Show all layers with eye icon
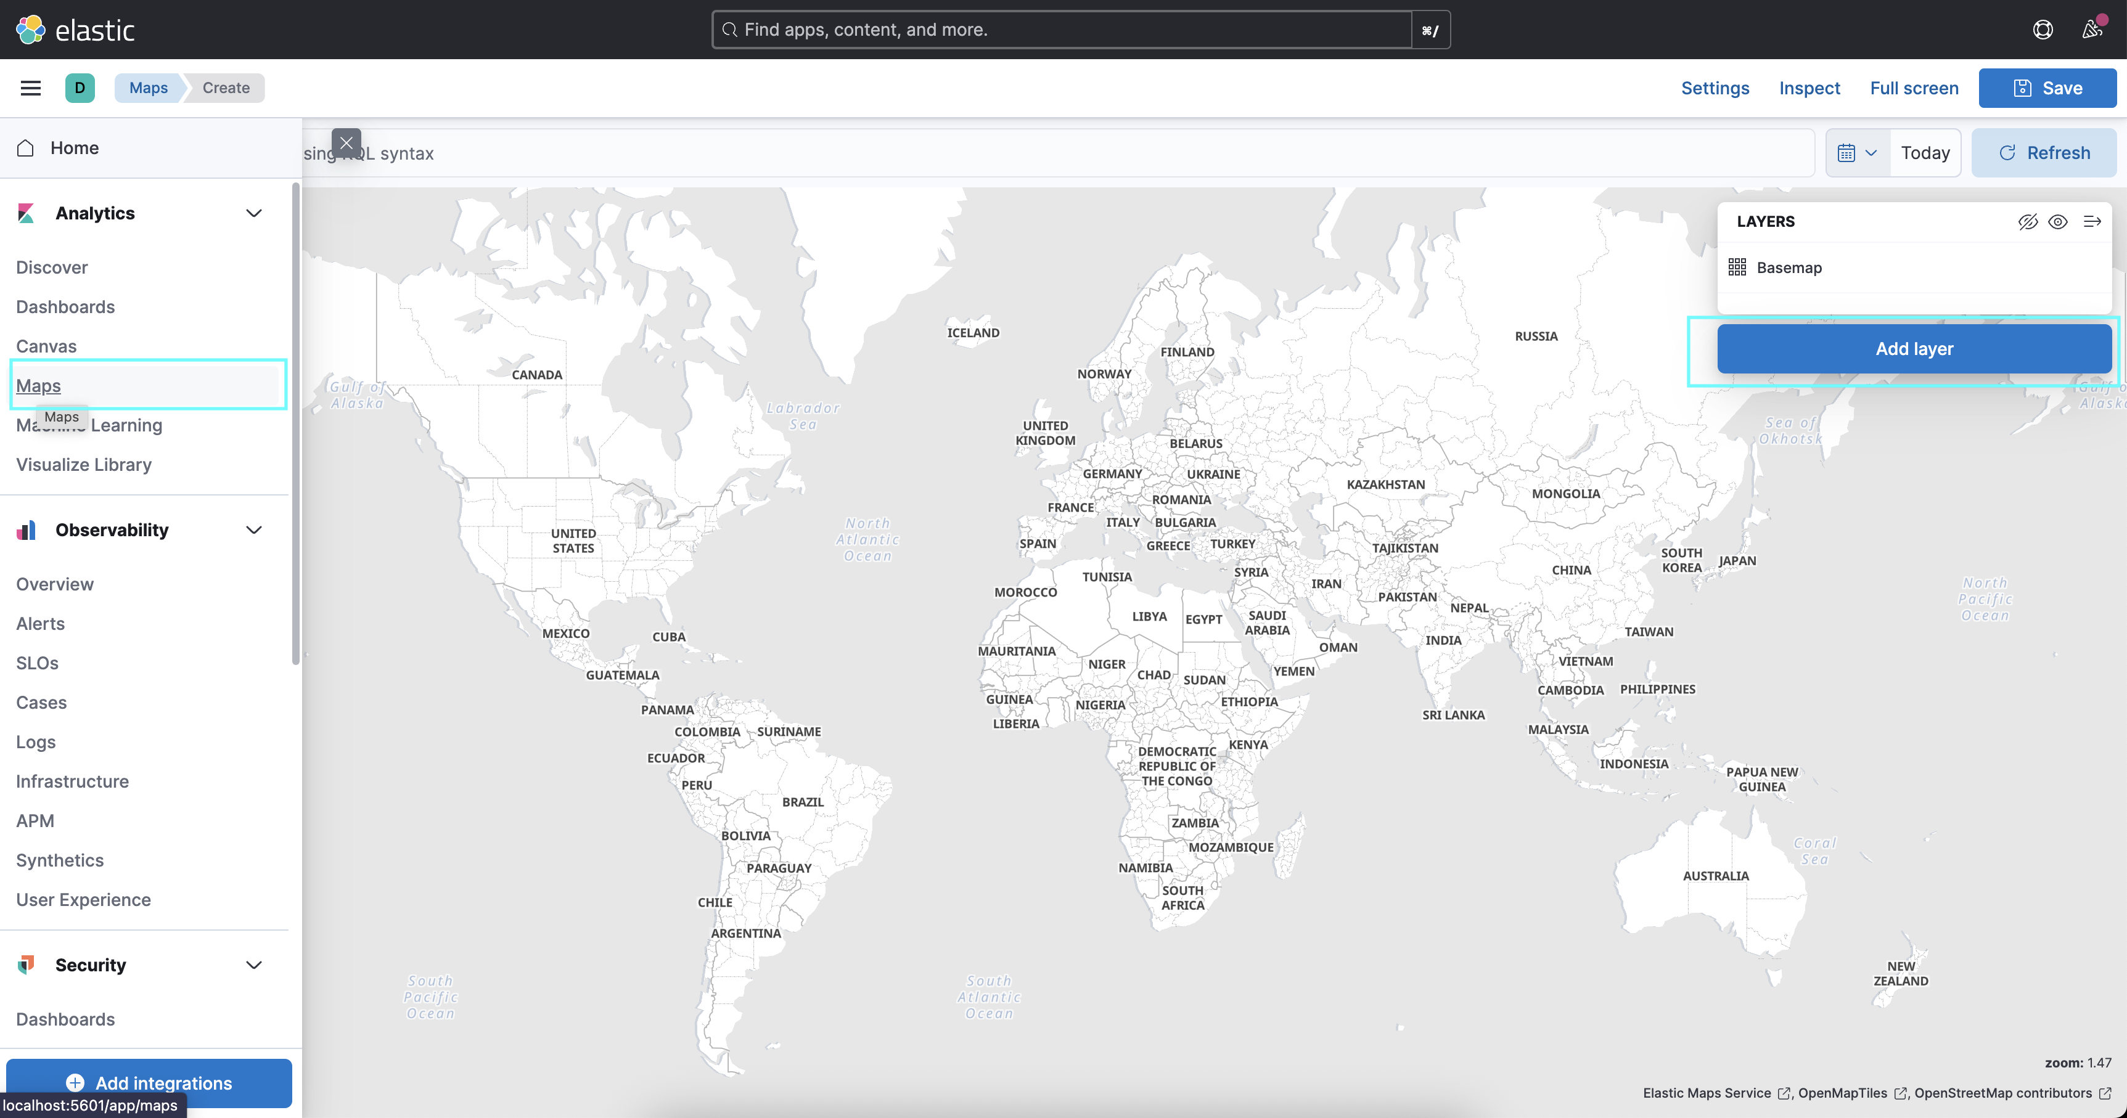Viewport: 2127px width, 1118px height. click(x=2058, y=221)
